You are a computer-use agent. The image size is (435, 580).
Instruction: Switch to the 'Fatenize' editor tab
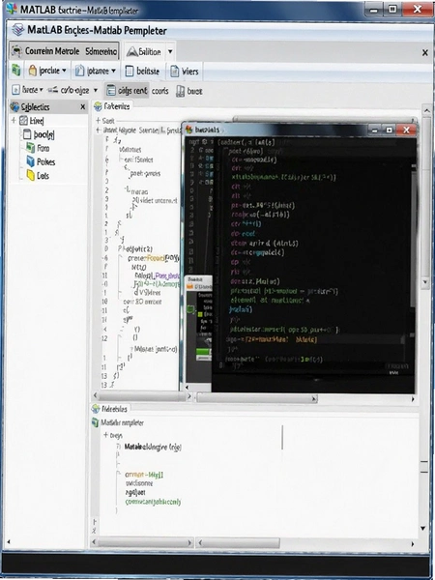point(112,106)
